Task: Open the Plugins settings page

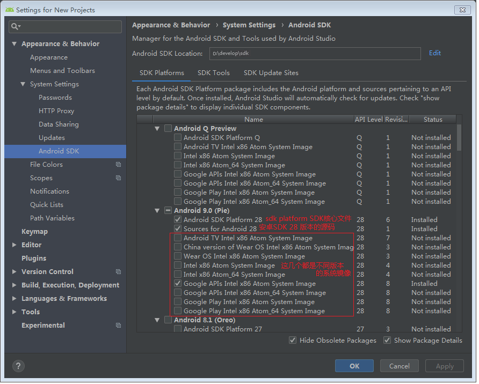Action: pyautogui.click(x=34, y=259)
